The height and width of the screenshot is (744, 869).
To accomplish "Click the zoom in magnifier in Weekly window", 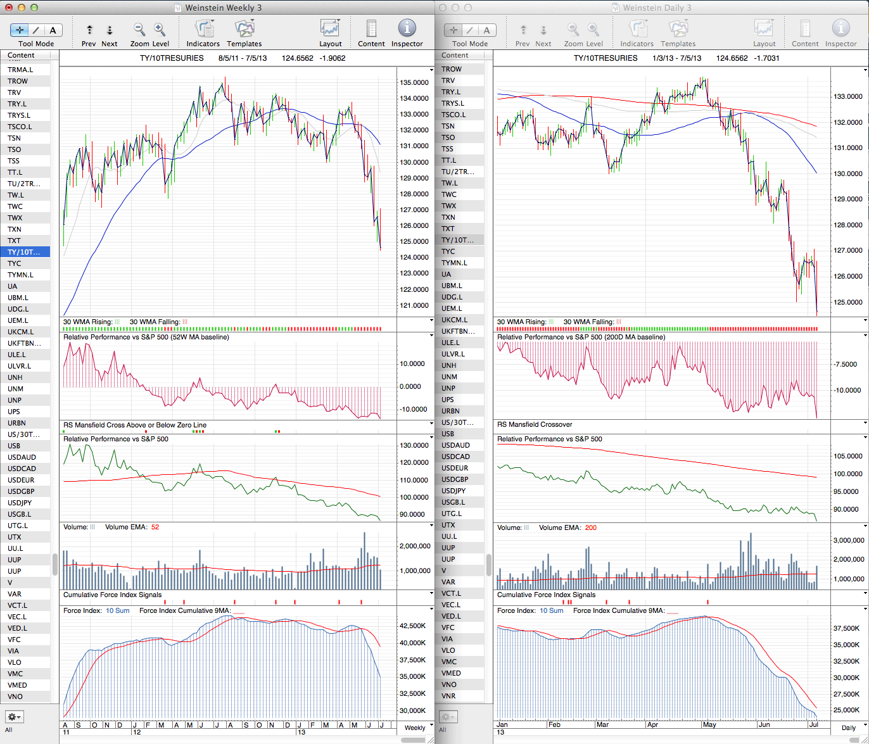I will 160,30.
